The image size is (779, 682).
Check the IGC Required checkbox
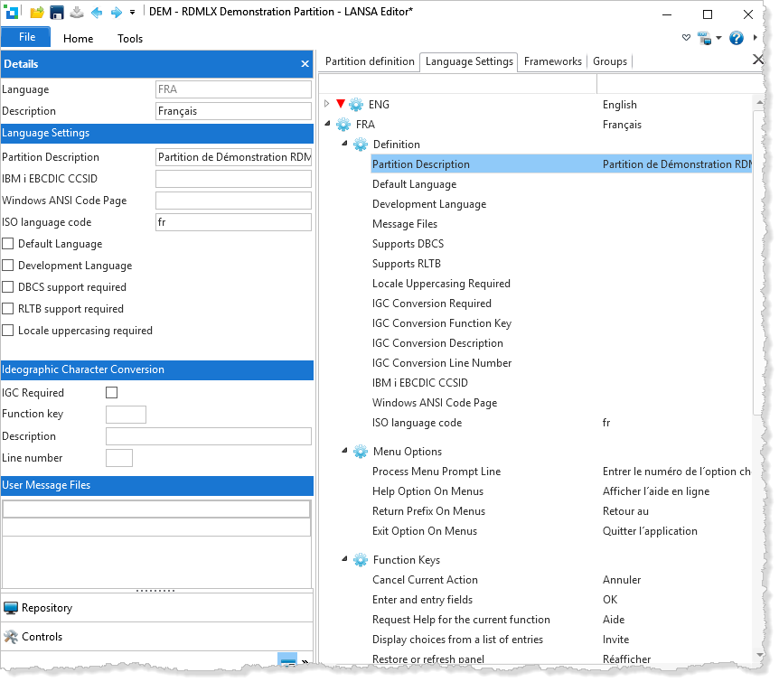[x=112, y=392]
